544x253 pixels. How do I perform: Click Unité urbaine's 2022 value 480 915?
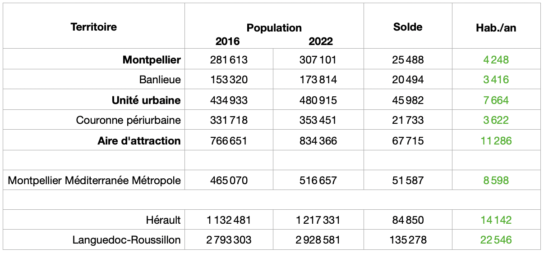[x=318, y=100]
